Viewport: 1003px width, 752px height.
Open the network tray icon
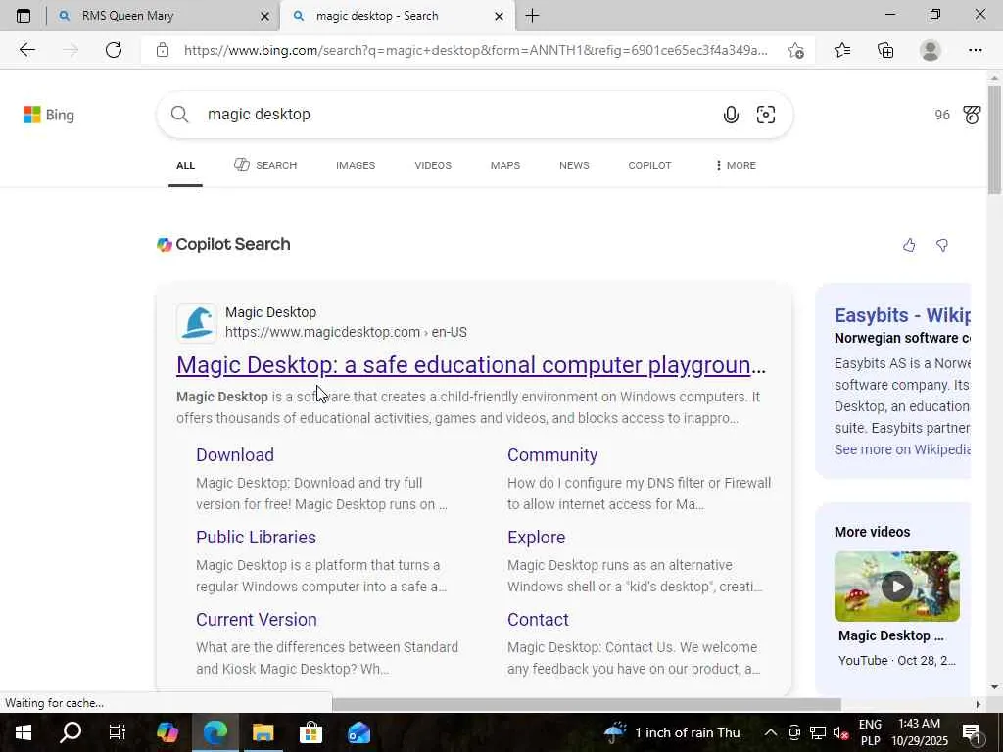pos(818,732)
